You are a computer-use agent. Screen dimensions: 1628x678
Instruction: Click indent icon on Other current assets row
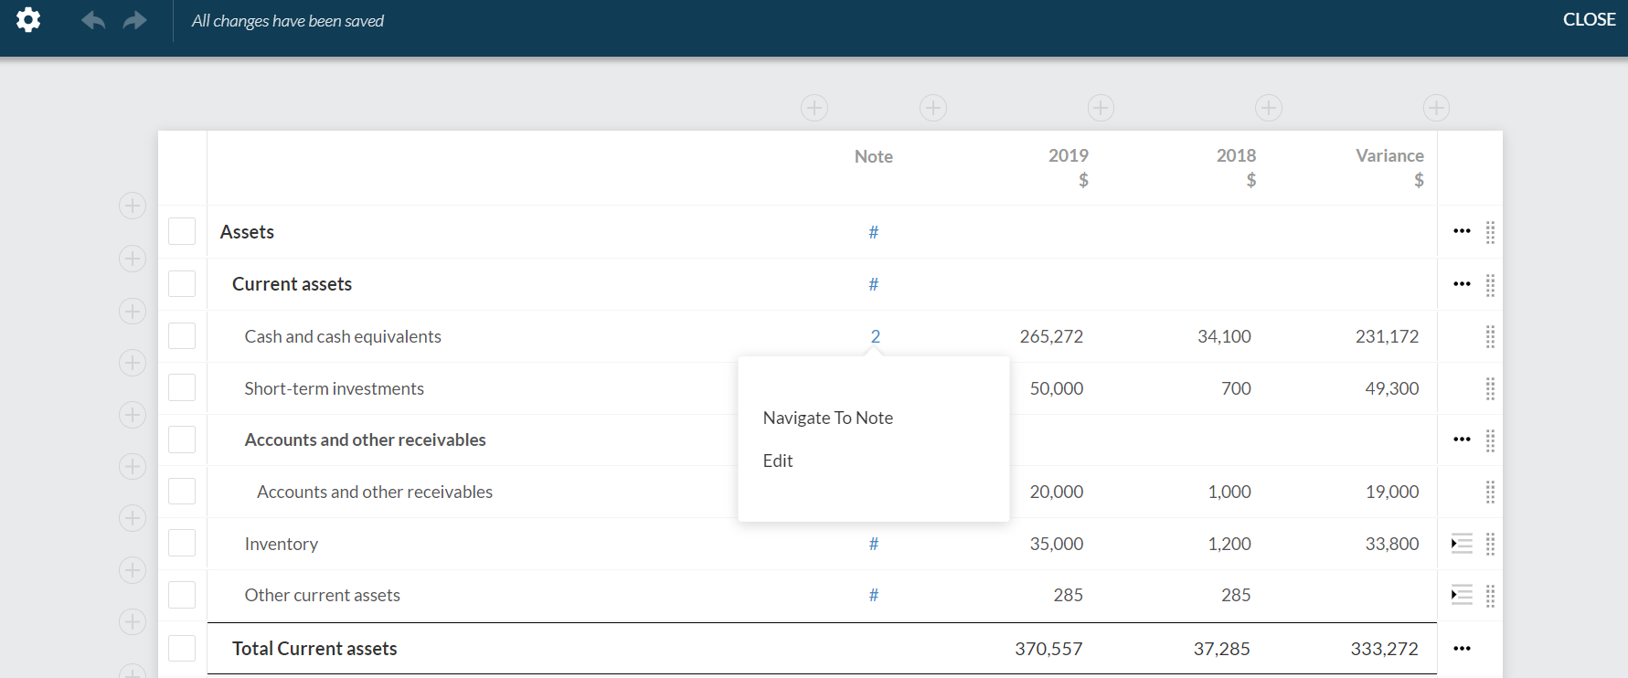[1462, 596]
